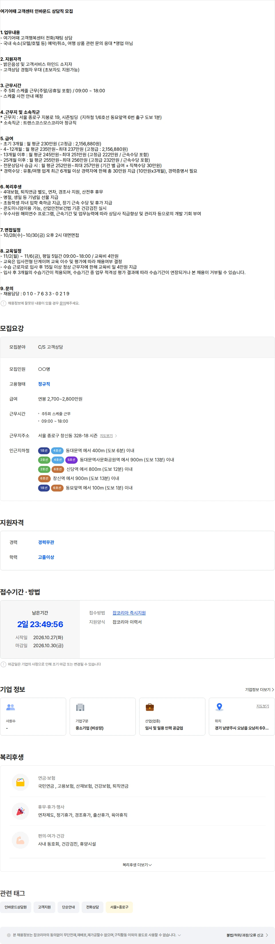Click the 문의 link in the notice line
This screenshot has height=944, width=275.
tap(63, 303)
